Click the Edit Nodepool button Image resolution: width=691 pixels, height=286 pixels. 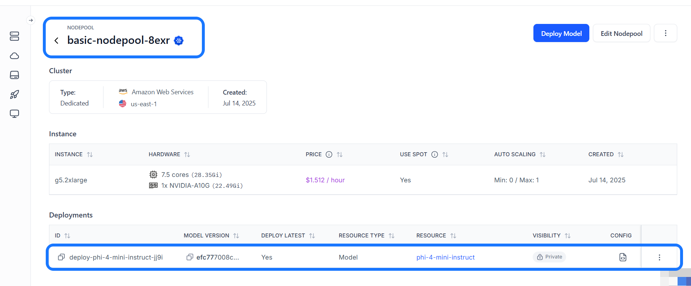pyautogui.click(x=621, y=33)
